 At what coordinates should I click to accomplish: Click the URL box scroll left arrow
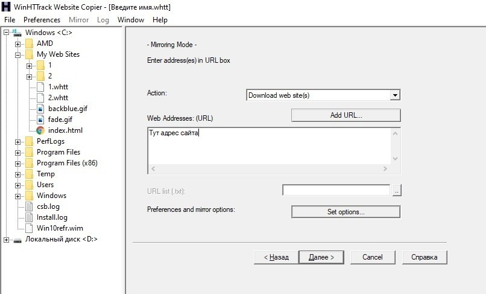click(153, 169)
